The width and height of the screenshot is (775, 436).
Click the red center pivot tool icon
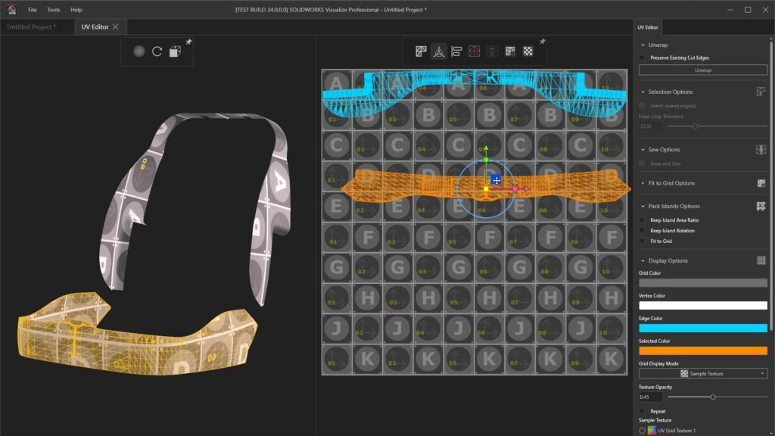tap(474, 51)
